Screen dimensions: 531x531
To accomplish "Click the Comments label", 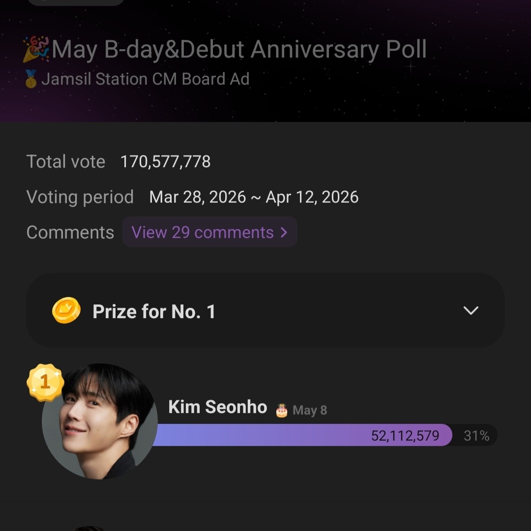I will [x=70, y=232].
